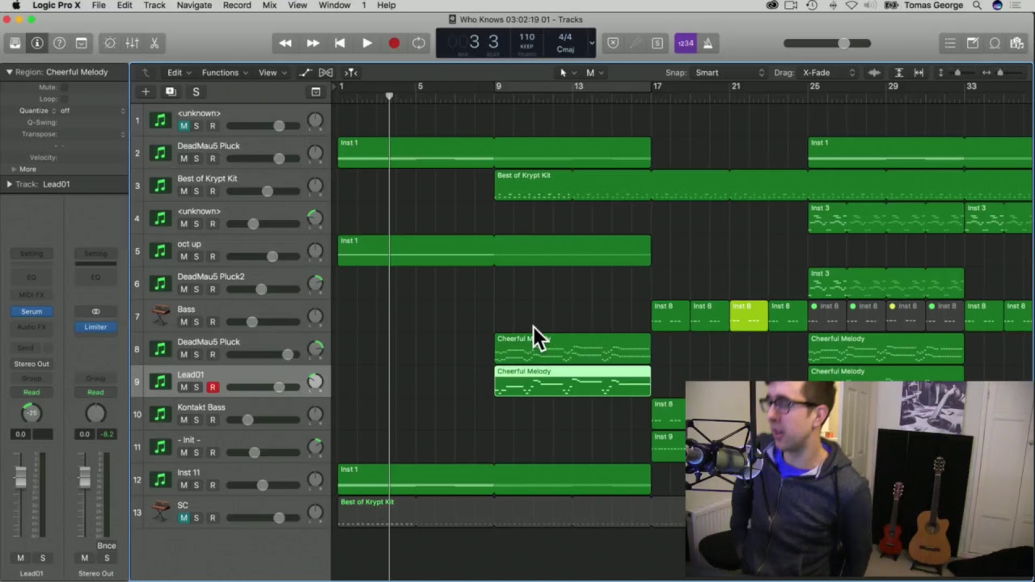Unmute track 1 unknown with M button
The image size is (1035, 582).
coord(184,126)
